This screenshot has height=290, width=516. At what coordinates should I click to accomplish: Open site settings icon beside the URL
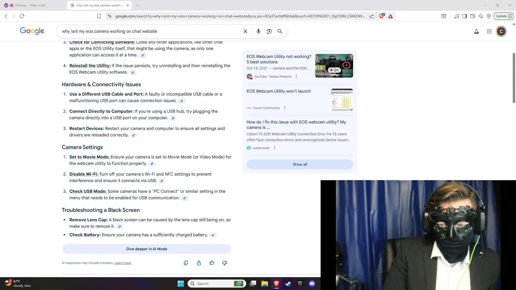tap(109, 16)
